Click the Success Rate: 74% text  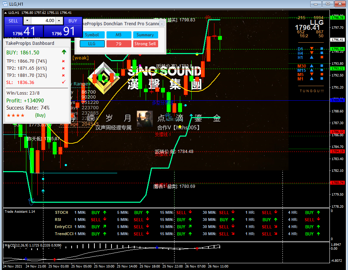coord(28,108)
